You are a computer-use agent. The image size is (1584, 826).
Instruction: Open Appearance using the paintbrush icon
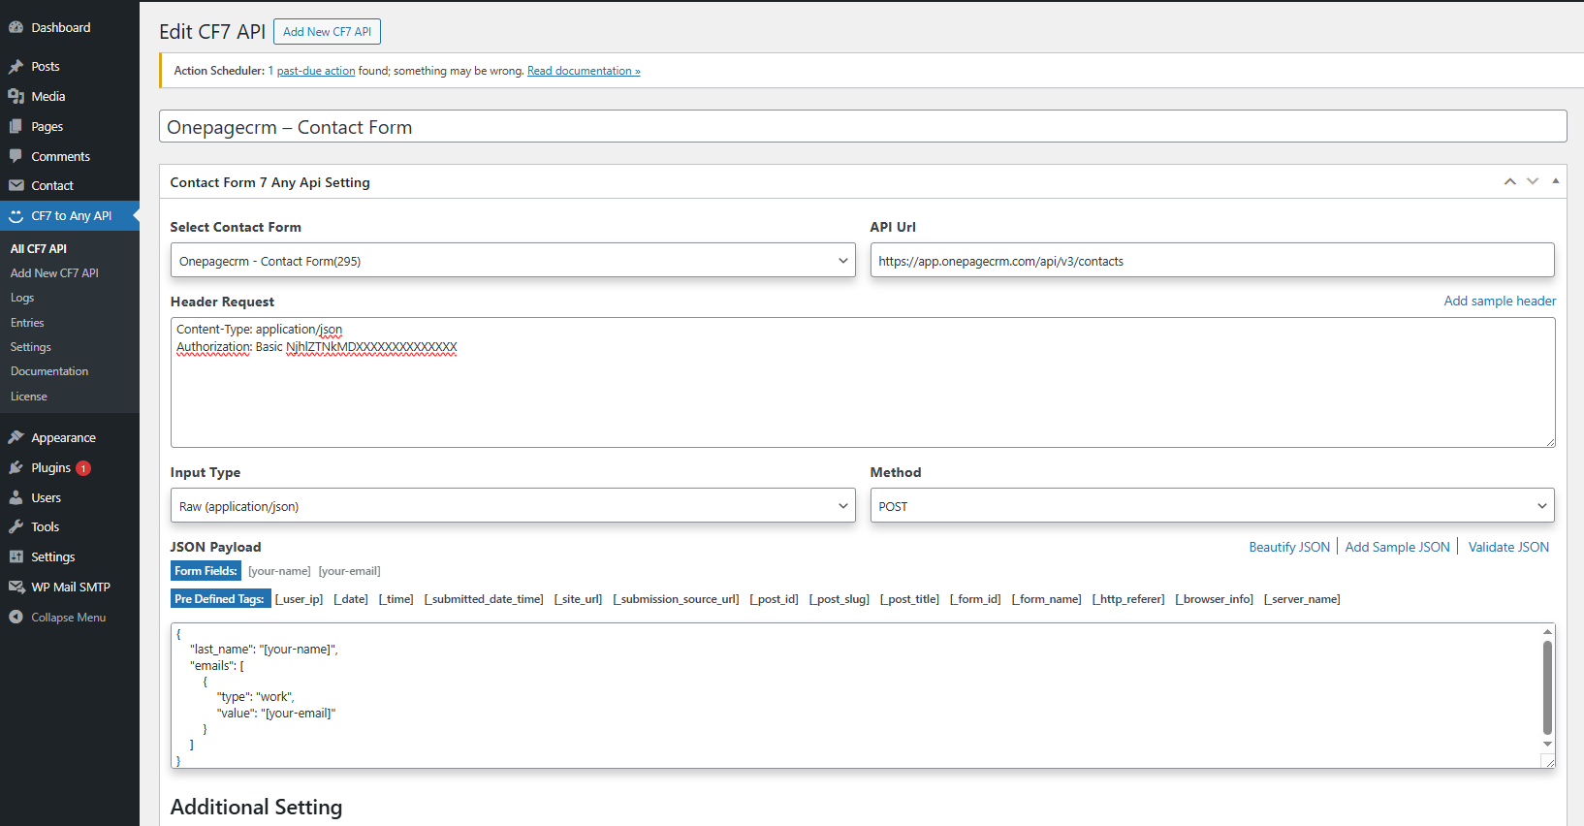(x=16, y=438)
